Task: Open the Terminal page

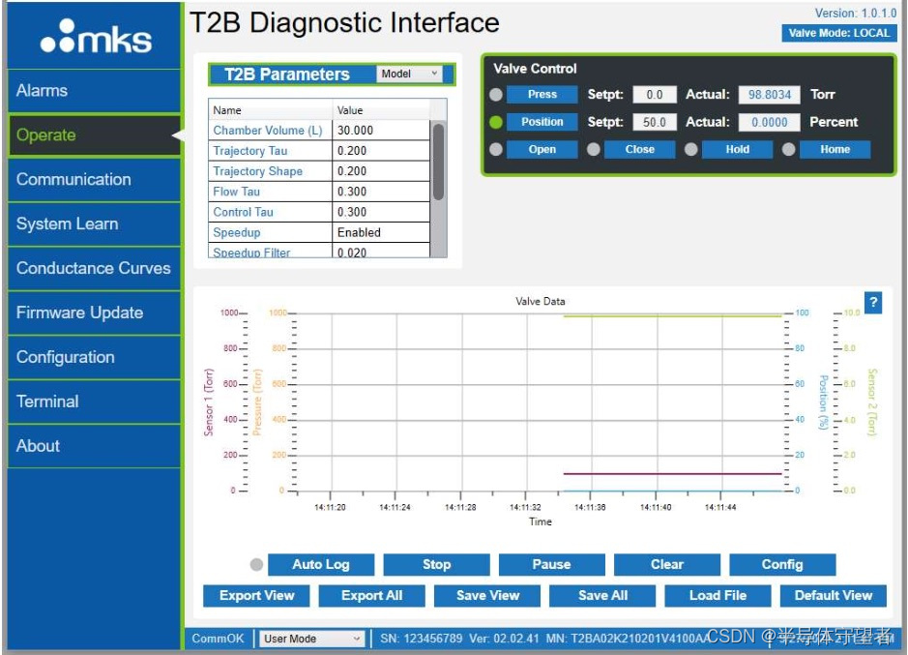Action: tap(95, 402)
